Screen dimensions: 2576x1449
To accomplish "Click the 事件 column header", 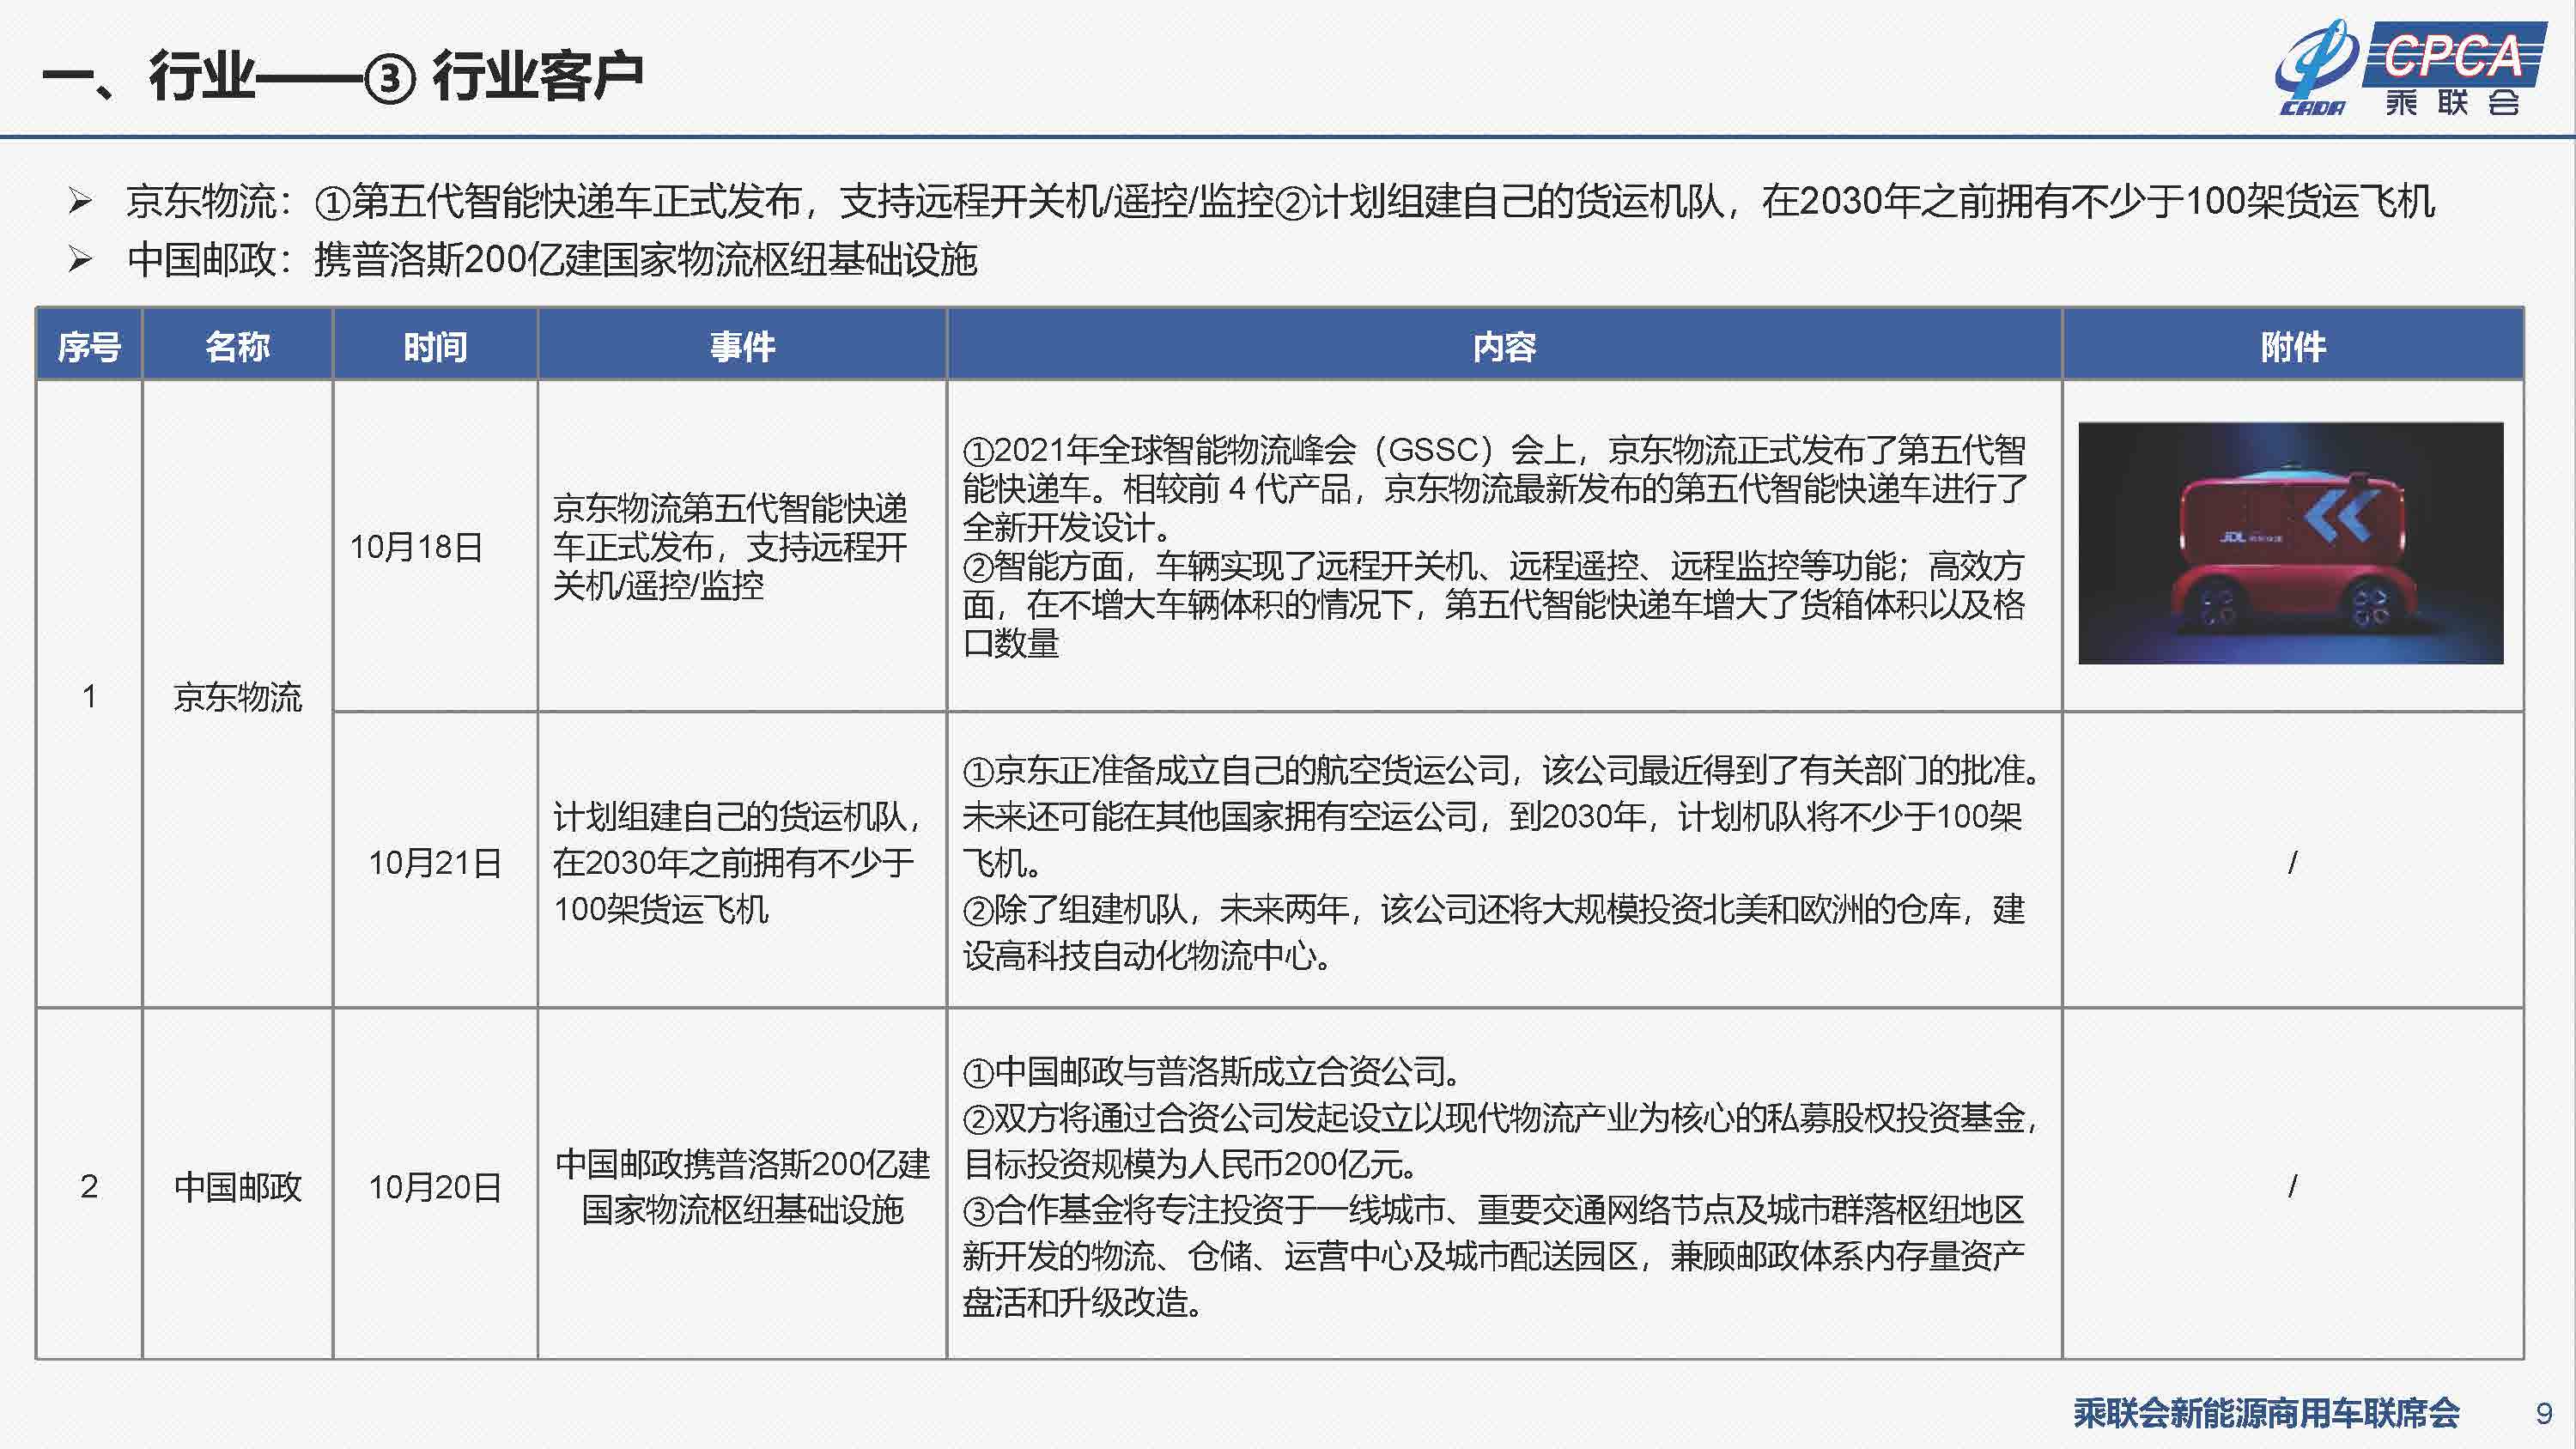I will click(742, 346).
